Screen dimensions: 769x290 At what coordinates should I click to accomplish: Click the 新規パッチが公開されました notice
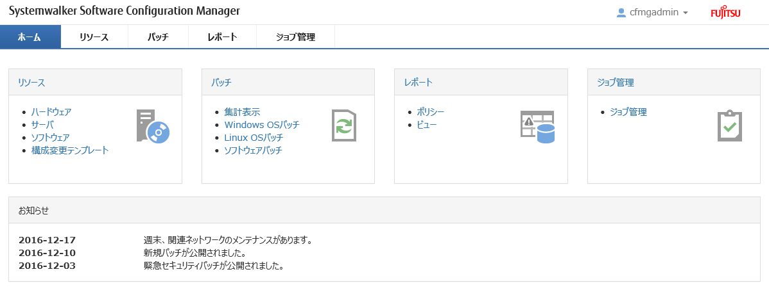(194, 253)
